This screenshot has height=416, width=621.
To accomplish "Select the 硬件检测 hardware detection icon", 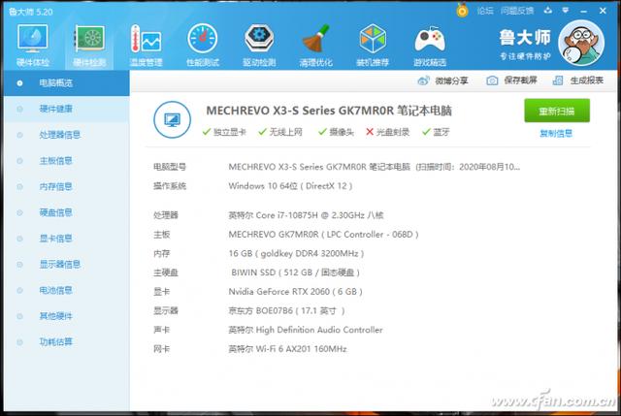I will 89,45.
